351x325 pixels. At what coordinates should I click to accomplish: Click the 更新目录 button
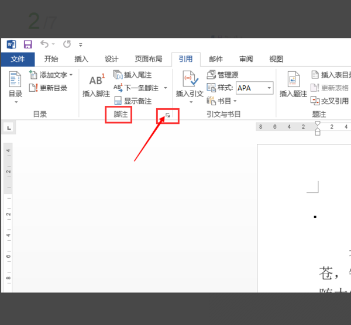(48, 88)
